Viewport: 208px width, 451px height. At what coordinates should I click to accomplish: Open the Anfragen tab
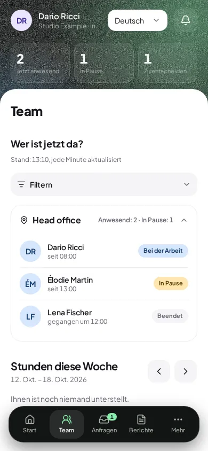tap(104, 424)
